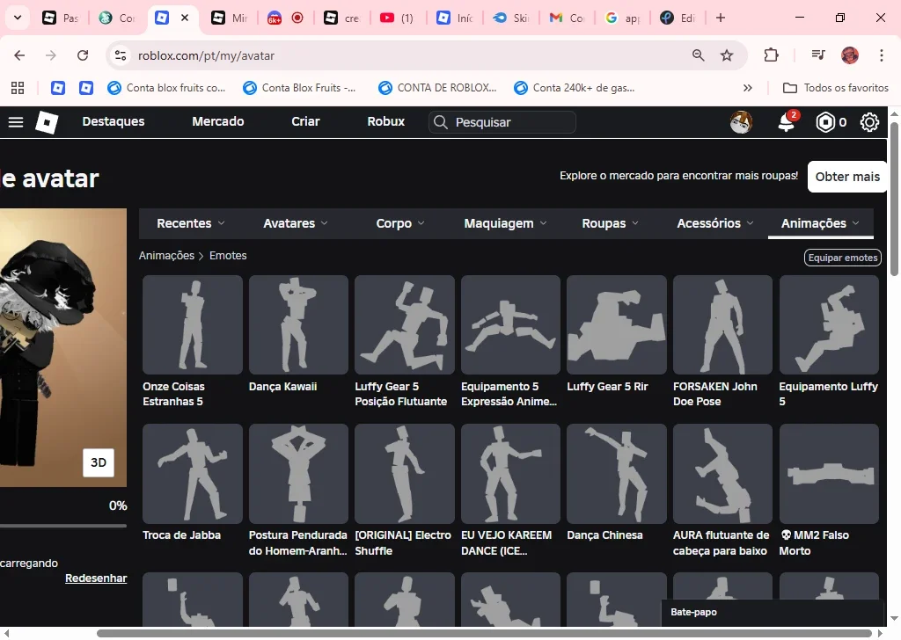Image resolution: width=901 pixels, height=640 pixels.
Task: Click the Roblox logo home icon
Action: pos(47,122)
